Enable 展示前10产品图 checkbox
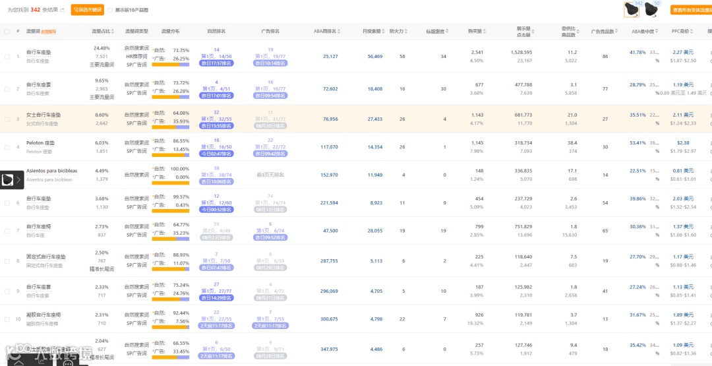 coord(110,9)
